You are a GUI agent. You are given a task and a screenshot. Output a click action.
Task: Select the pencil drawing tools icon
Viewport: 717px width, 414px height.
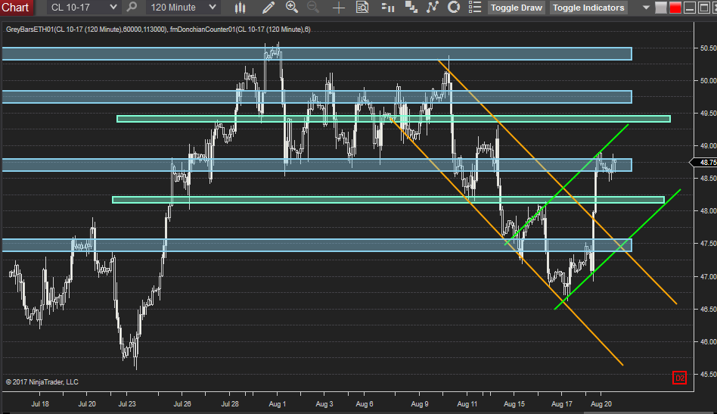click(268, 8)
